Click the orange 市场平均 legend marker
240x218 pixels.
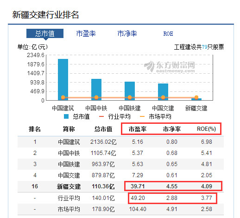pyautogui.click(x=142, y=116)
